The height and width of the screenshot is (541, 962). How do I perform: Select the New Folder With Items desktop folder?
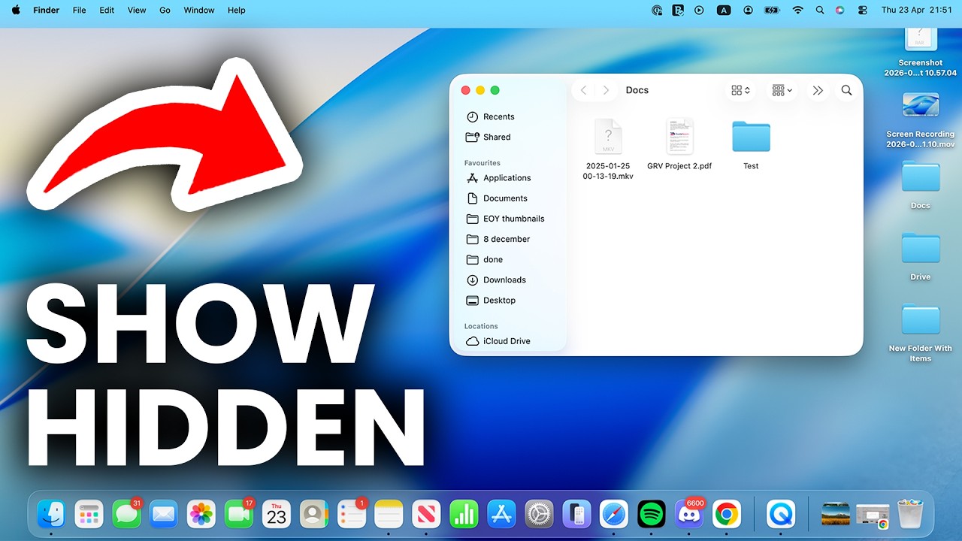coord(921,332)
